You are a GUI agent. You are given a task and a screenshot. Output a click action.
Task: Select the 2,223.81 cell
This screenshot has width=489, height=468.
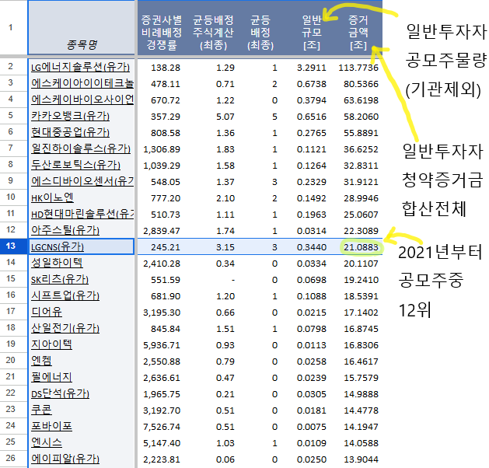click(x=162, y=459)
